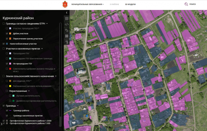Click the О районе link

tap(114, 4)
